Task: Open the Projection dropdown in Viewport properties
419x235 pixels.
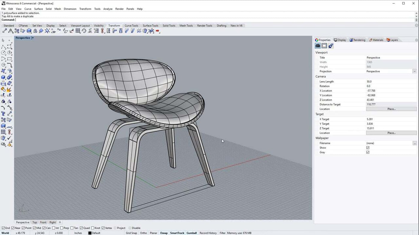Action: point(415,71)
